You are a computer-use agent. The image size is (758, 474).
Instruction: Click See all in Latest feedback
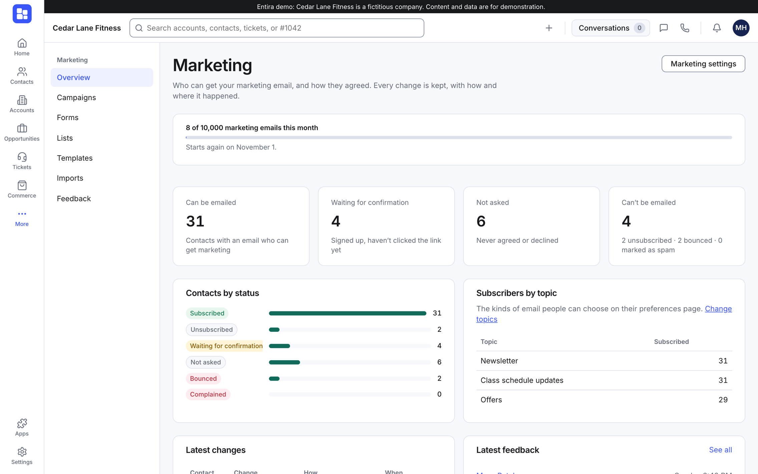point(720,450)
